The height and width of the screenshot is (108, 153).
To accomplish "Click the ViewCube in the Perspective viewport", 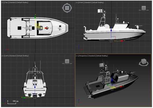I will [144, 62].
